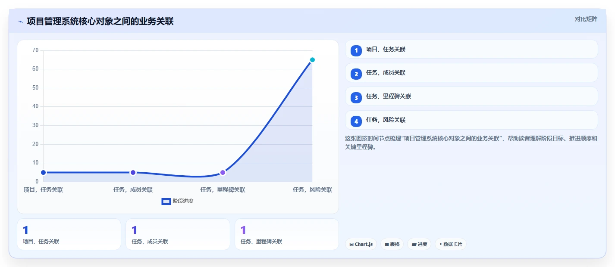Click the 数据卡片 tag

[451, 244]
